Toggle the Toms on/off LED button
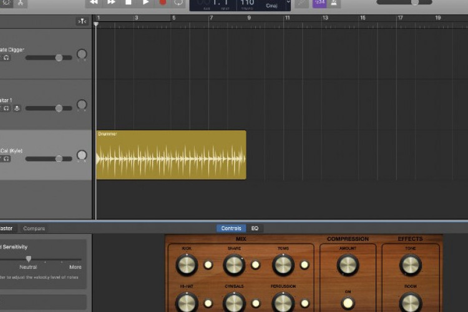Image resolution: width=468 pixels, height=312 pixels. point(305,265)
